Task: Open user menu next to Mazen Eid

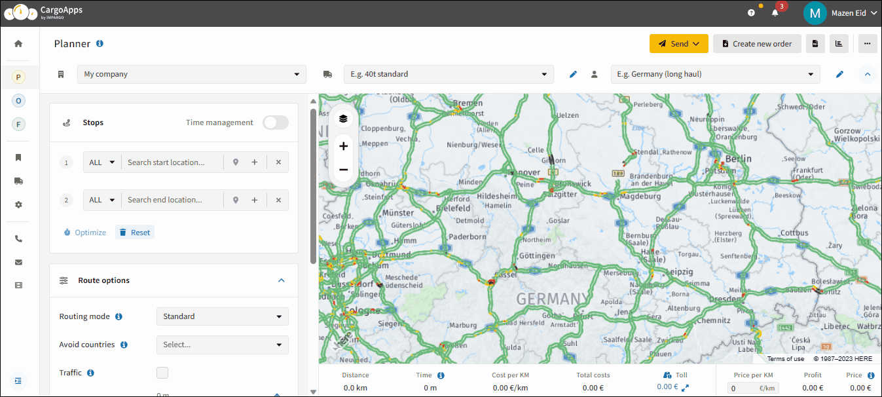Action: (x=874, y=13)
